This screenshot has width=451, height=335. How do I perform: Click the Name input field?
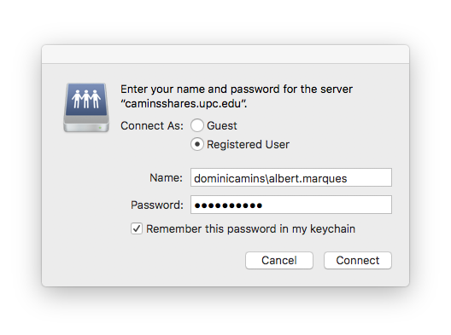coord(290,177)
